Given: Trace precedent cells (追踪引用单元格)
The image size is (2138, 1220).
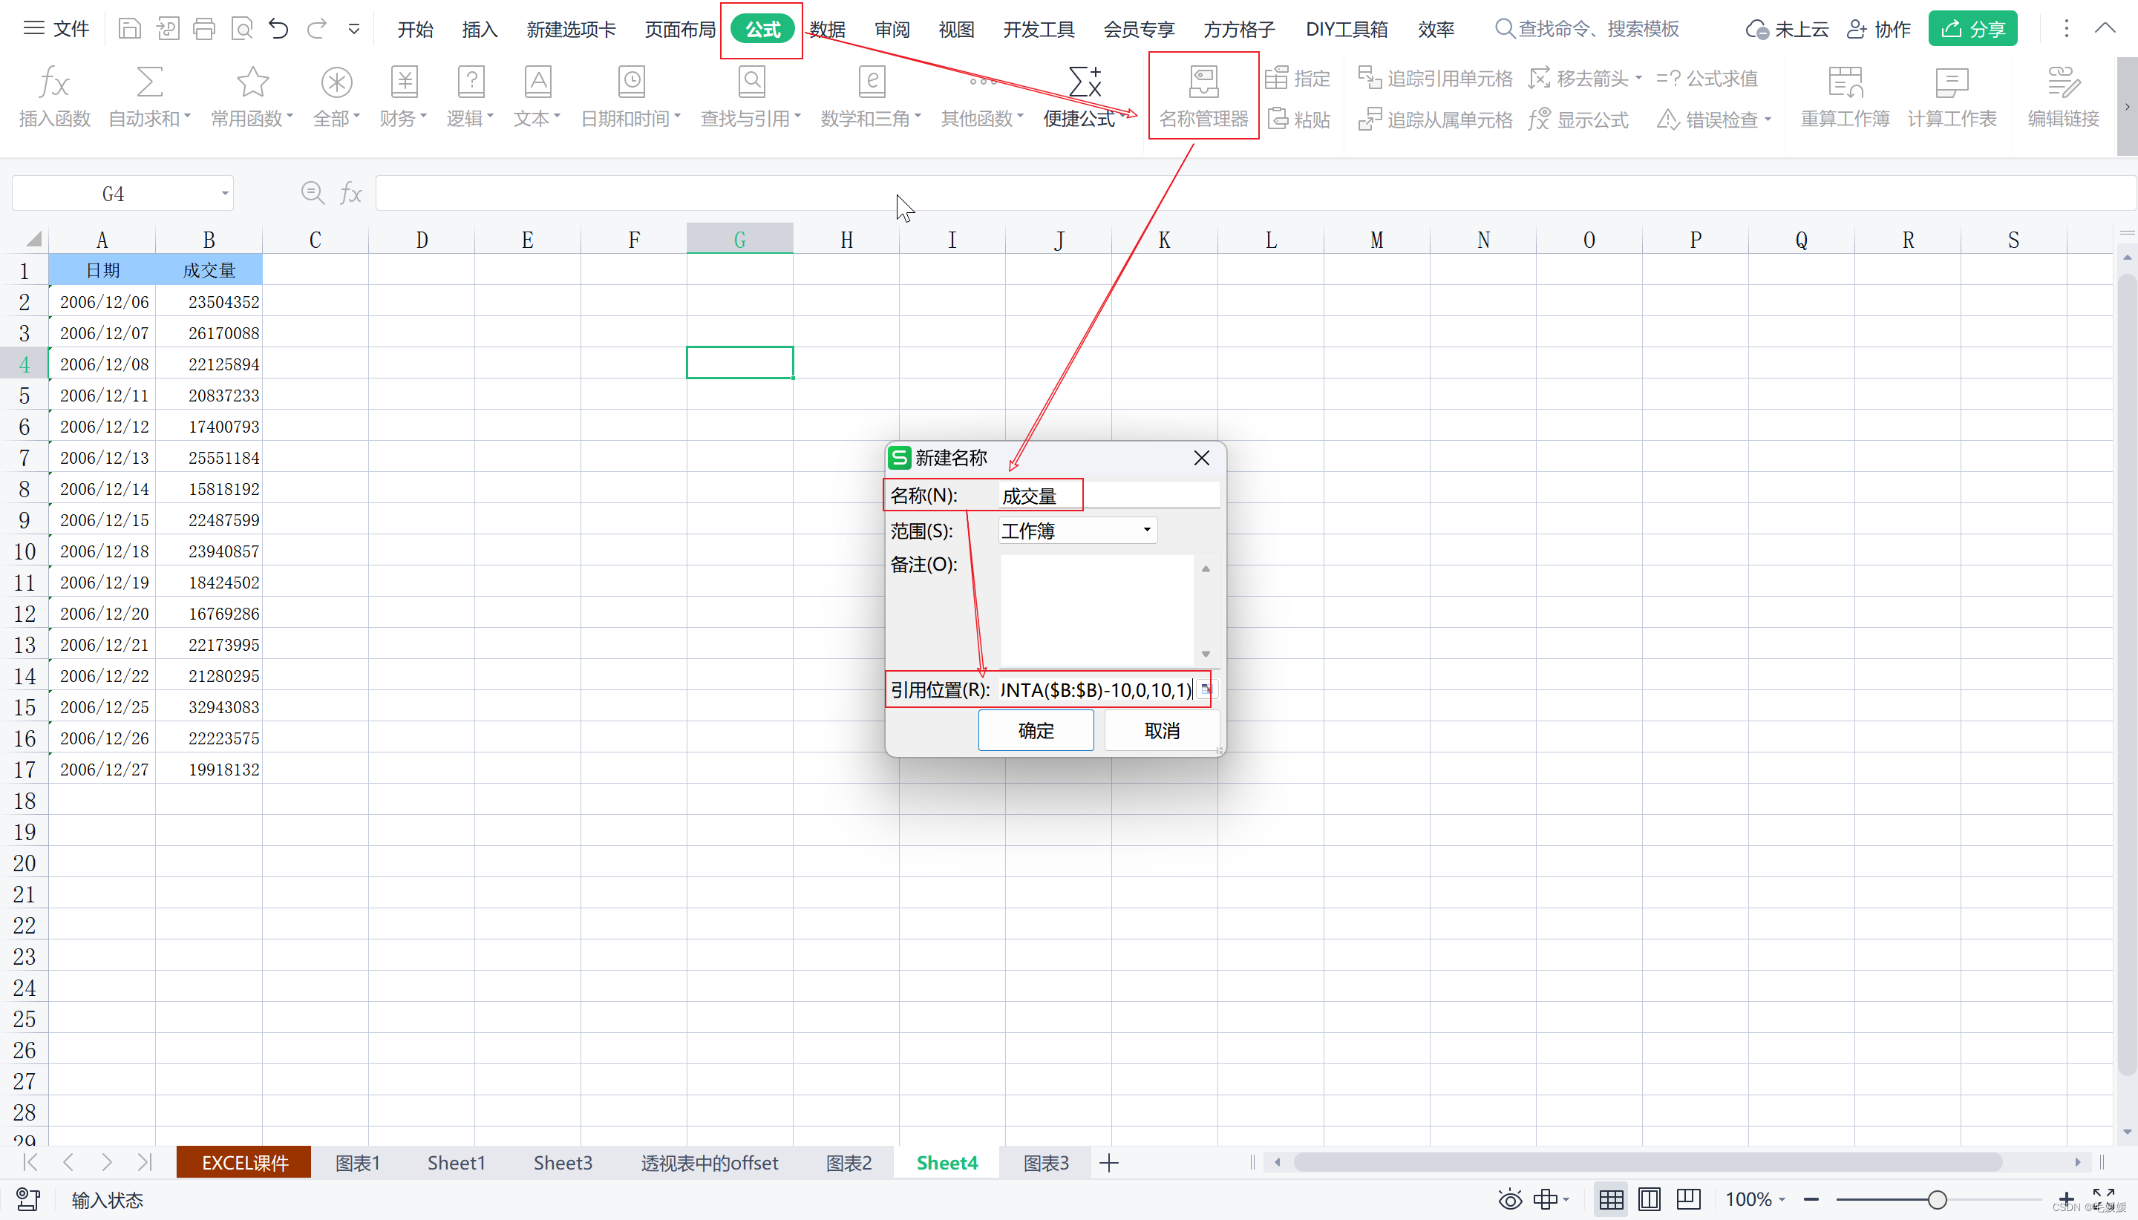Looking at the screenshot, I should [1435, 78].
